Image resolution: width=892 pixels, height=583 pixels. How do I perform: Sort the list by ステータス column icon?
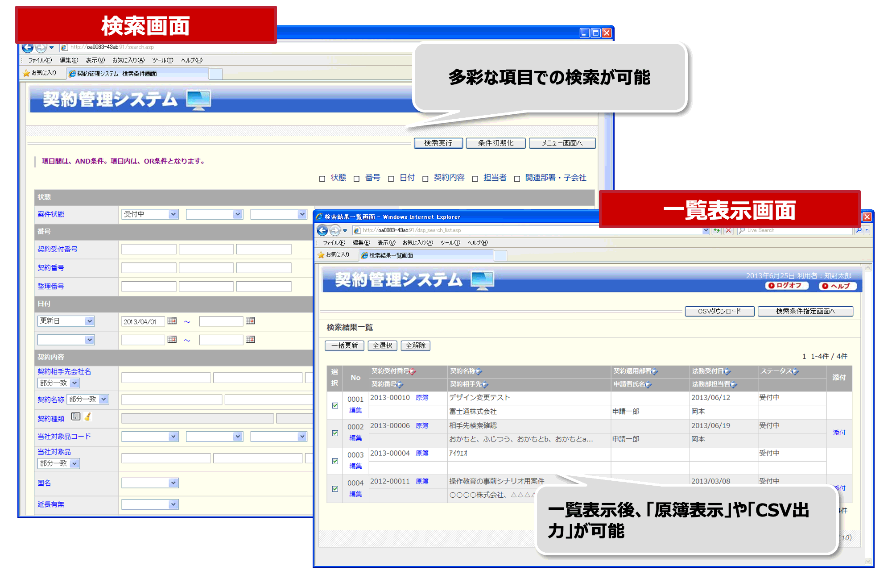[x=796, y=371]
